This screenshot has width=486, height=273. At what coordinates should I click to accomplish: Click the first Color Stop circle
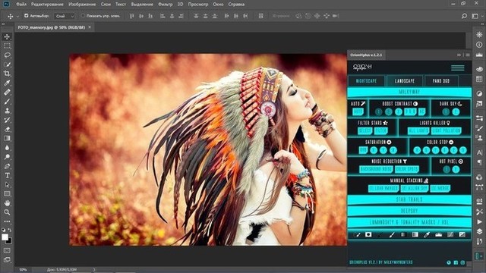[x=417, y=150]
